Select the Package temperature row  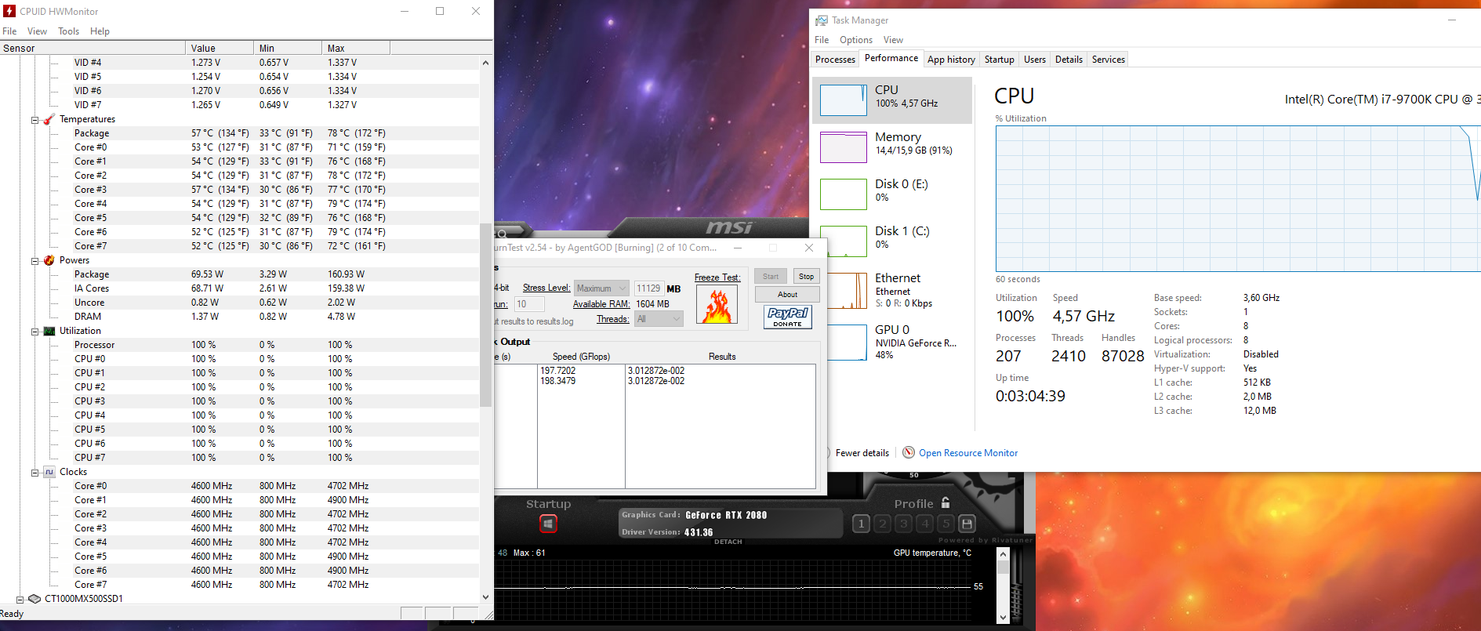point(239,133)
